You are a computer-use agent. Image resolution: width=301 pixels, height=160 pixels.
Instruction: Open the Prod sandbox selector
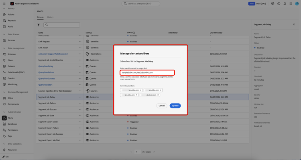click(257, 4)
